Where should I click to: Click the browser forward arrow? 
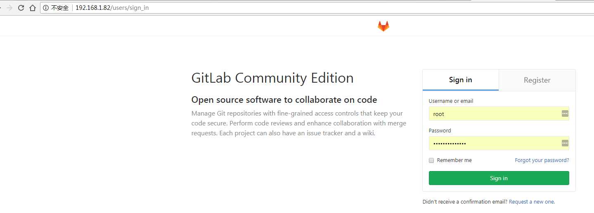(9, 8)
